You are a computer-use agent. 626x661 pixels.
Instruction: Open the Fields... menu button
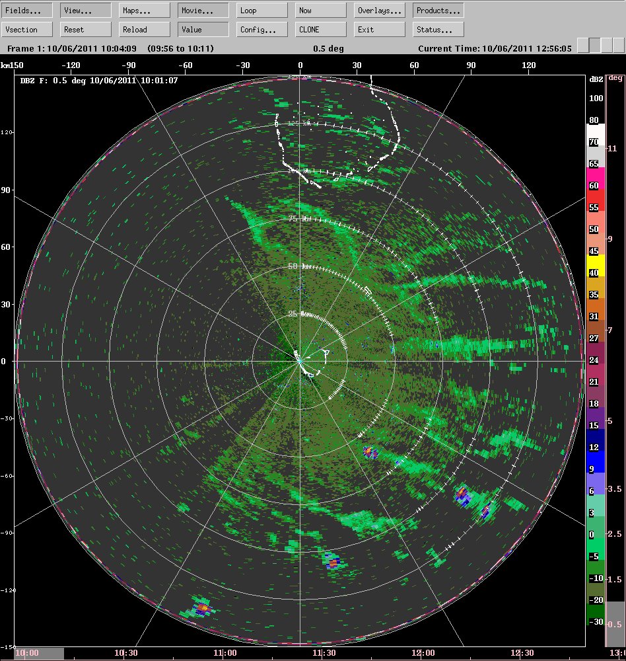(27, 11)
